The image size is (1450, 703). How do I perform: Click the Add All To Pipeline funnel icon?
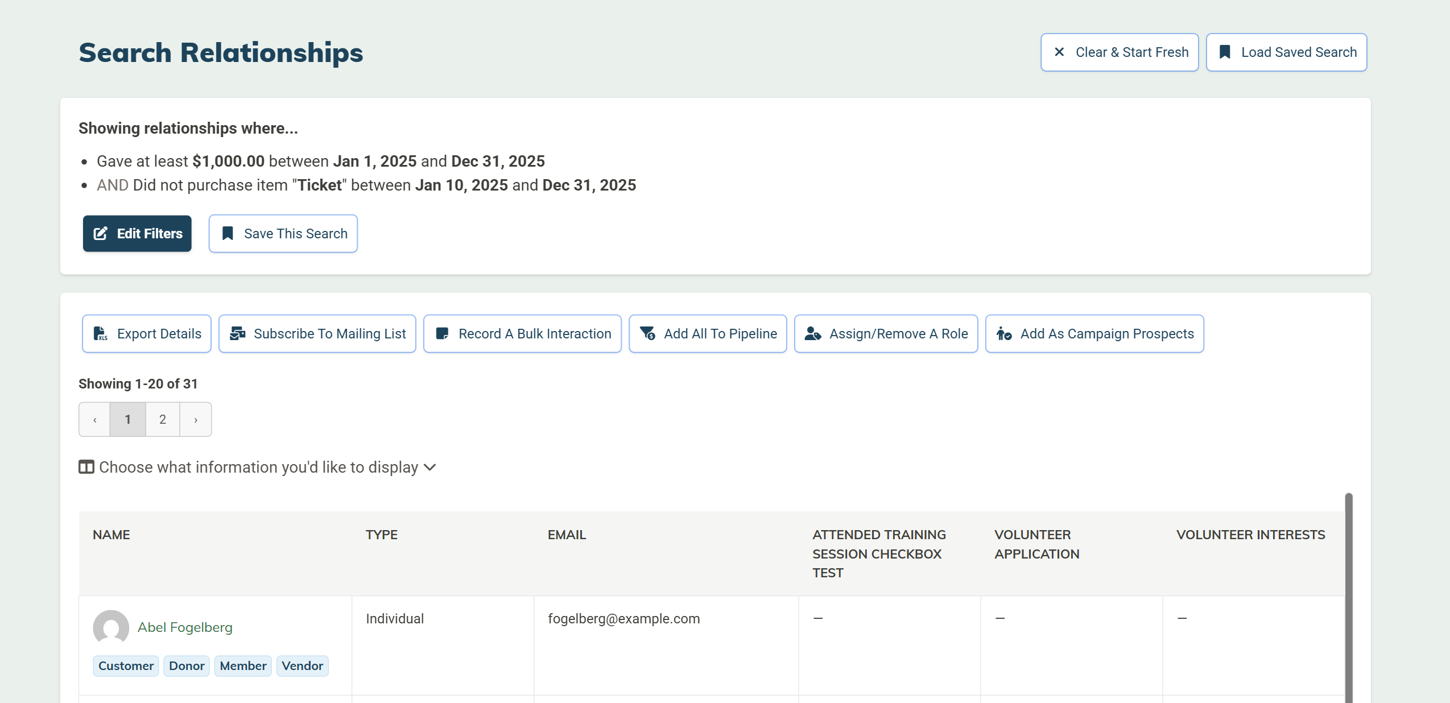tap(647, 334)
